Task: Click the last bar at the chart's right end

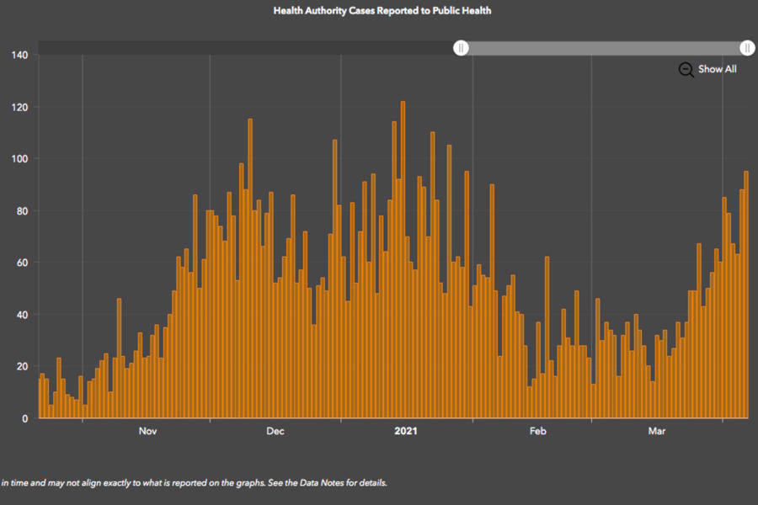Action: 746,295
